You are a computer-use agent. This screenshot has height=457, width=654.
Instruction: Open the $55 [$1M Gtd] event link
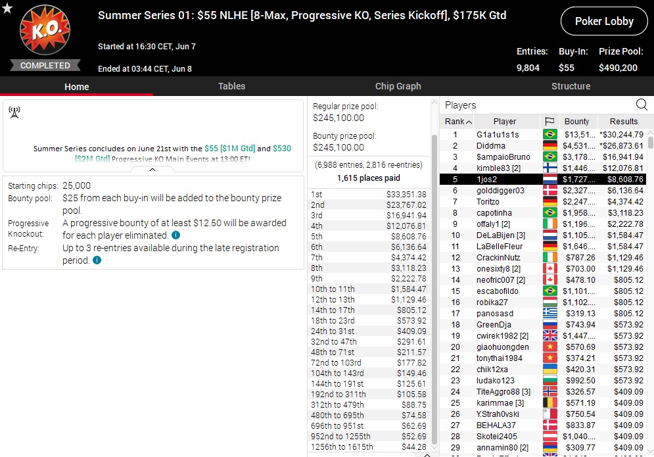(x=229, y=149)
